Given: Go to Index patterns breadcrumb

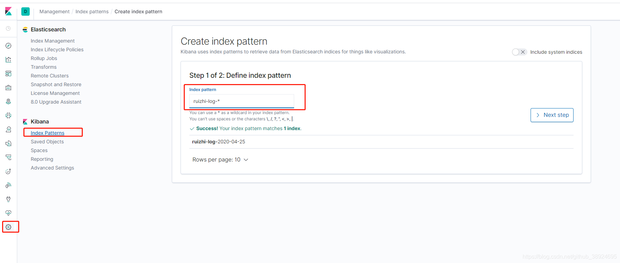Looking at the screenshot, I should coord(92,12).
